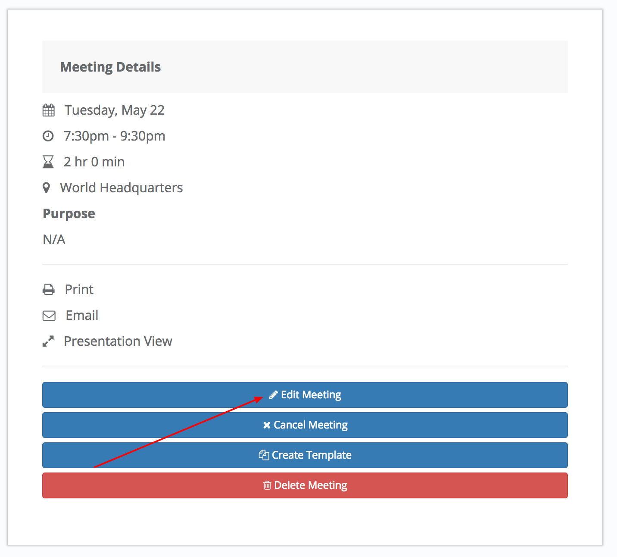The width and height of the screenshot is (617, 557).
Task: Click the World Headquarters location text
Action: pos(122,188)
